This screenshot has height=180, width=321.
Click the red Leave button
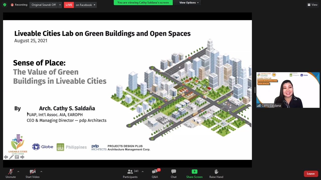(310, 174)
